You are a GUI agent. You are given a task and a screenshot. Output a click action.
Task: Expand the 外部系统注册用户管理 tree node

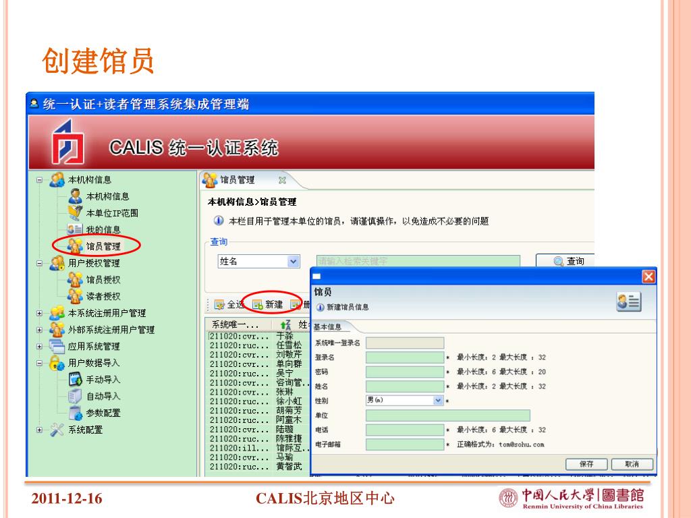coord(39,329)
